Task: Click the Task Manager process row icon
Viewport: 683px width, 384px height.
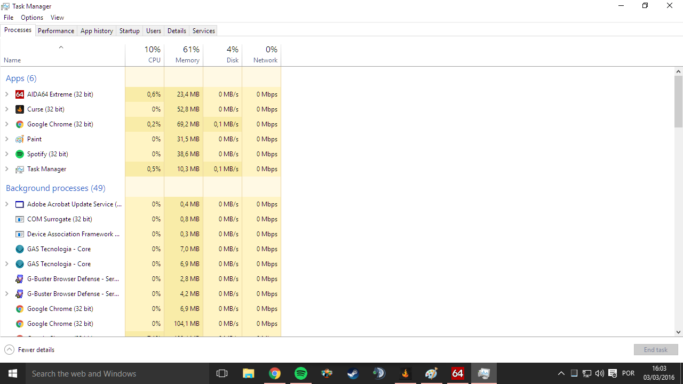Action: (x=20, y=169)
